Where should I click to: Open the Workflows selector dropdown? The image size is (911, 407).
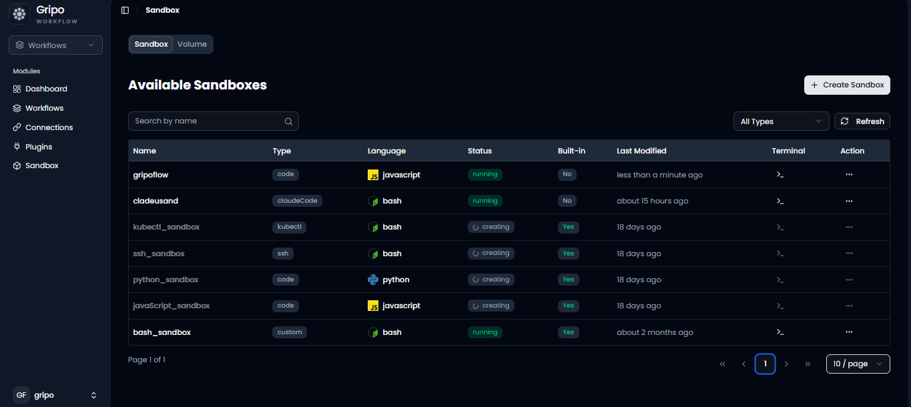55,45
